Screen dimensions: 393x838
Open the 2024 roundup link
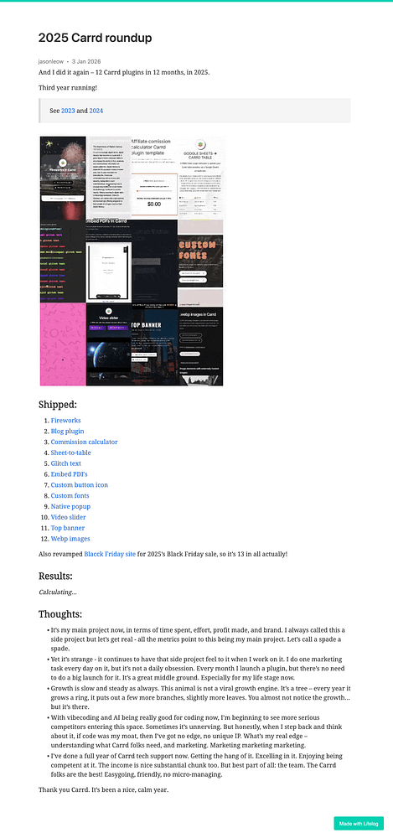tap(96, 111)
